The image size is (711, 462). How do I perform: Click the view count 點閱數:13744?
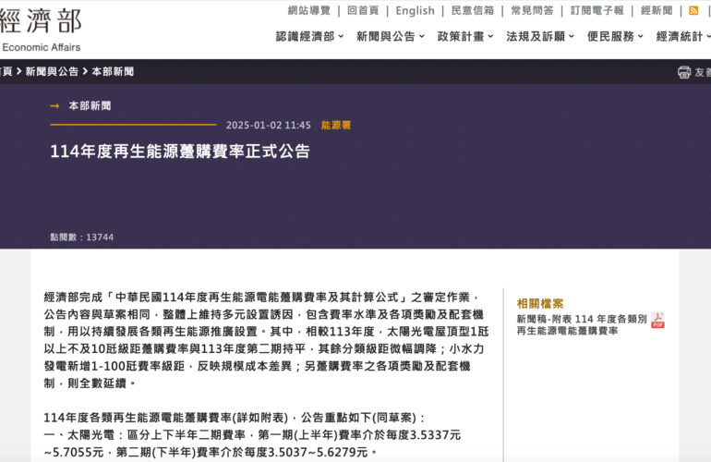pos(82,237)
